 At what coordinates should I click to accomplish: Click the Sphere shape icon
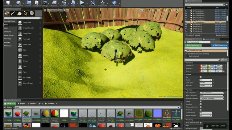pyautogui.click(x=20, y=56)
